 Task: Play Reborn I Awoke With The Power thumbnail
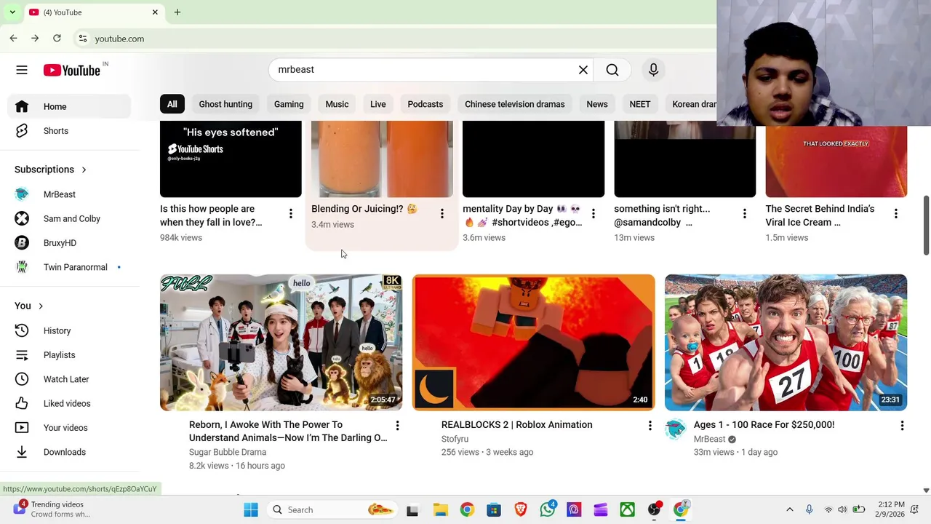pos(281,342)
